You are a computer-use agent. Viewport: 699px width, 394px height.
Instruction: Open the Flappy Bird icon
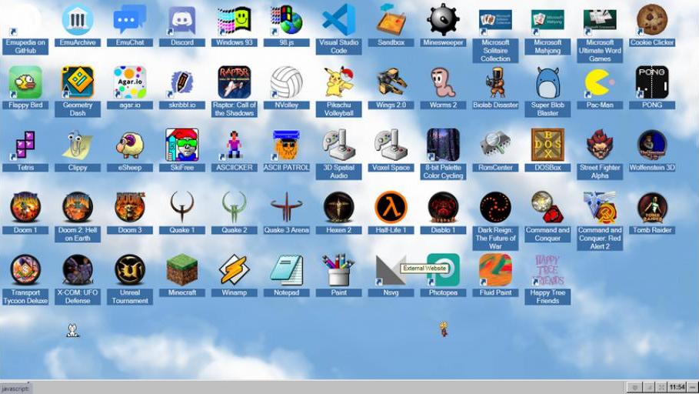pyautogui.click(x=25, y=82)
